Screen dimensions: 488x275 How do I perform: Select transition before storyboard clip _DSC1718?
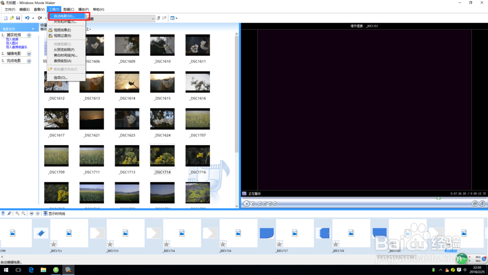click(x=324, y=233)
